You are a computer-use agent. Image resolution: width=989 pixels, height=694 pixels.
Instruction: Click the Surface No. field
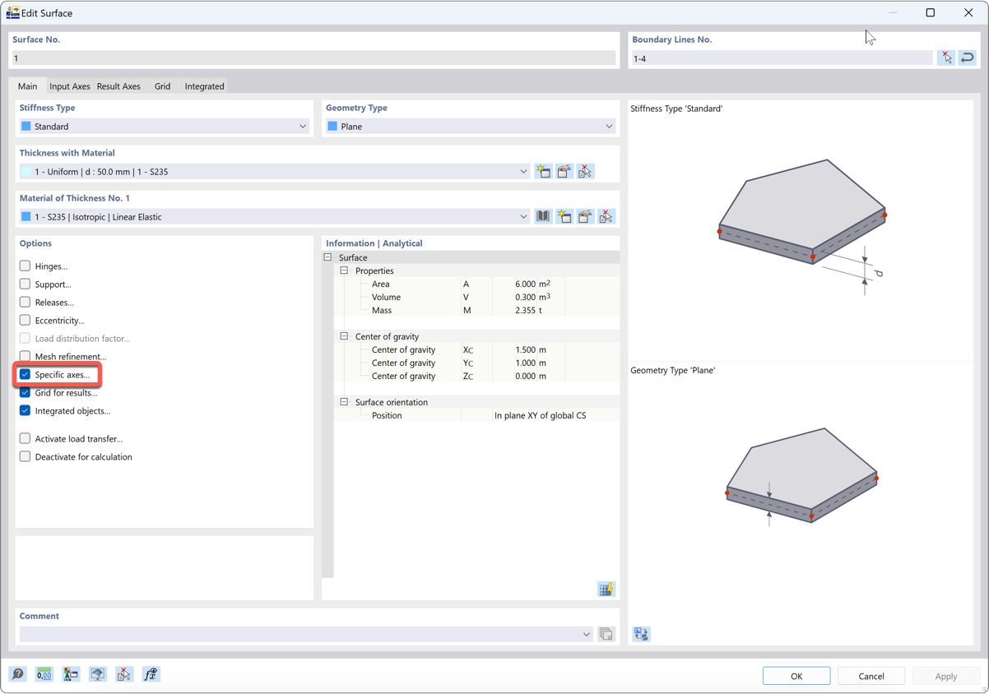pyautogui.click(x=313, y=58)
